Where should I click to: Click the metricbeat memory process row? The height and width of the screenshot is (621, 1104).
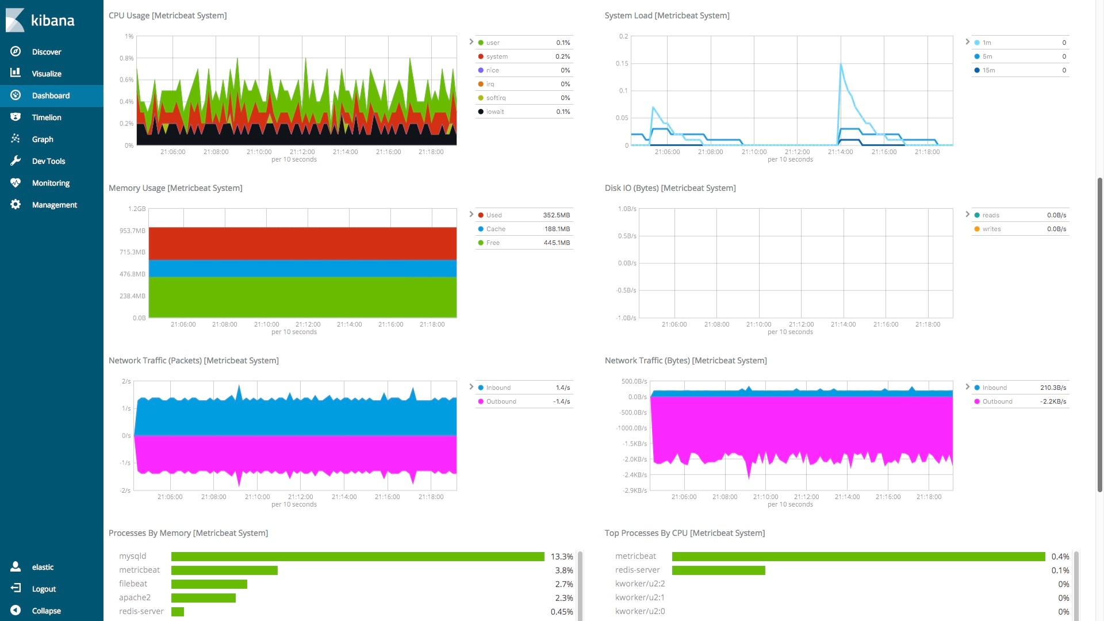coord(346,570)
